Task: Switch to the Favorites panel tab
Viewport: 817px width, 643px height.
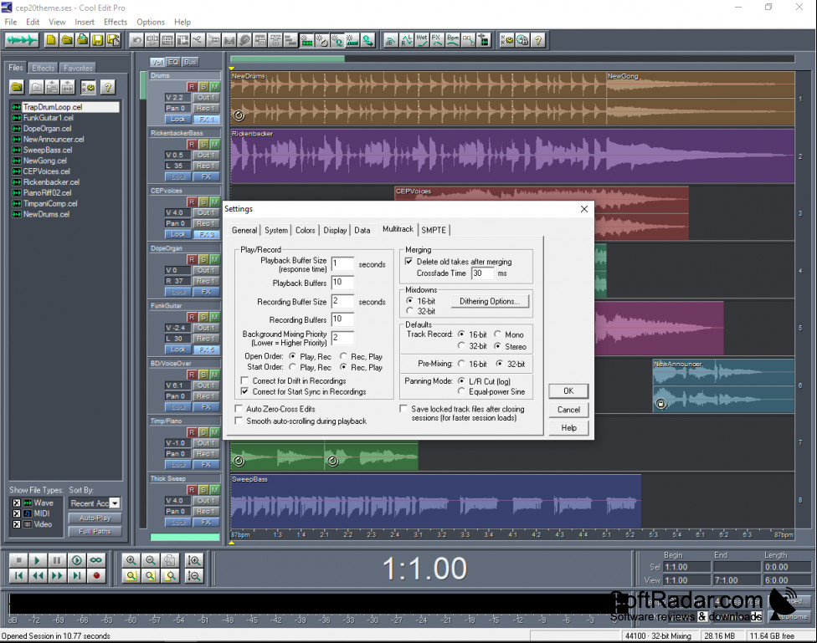Action: tap(78, 68)
